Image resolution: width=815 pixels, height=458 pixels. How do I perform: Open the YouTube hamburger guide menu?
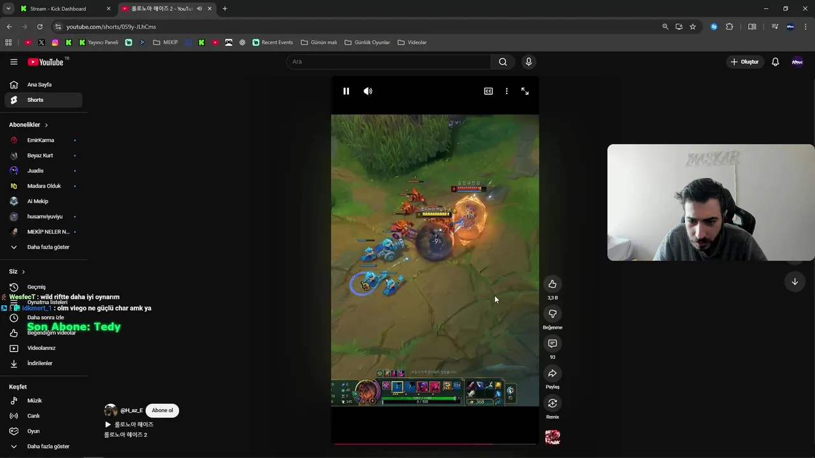point(14,62)
